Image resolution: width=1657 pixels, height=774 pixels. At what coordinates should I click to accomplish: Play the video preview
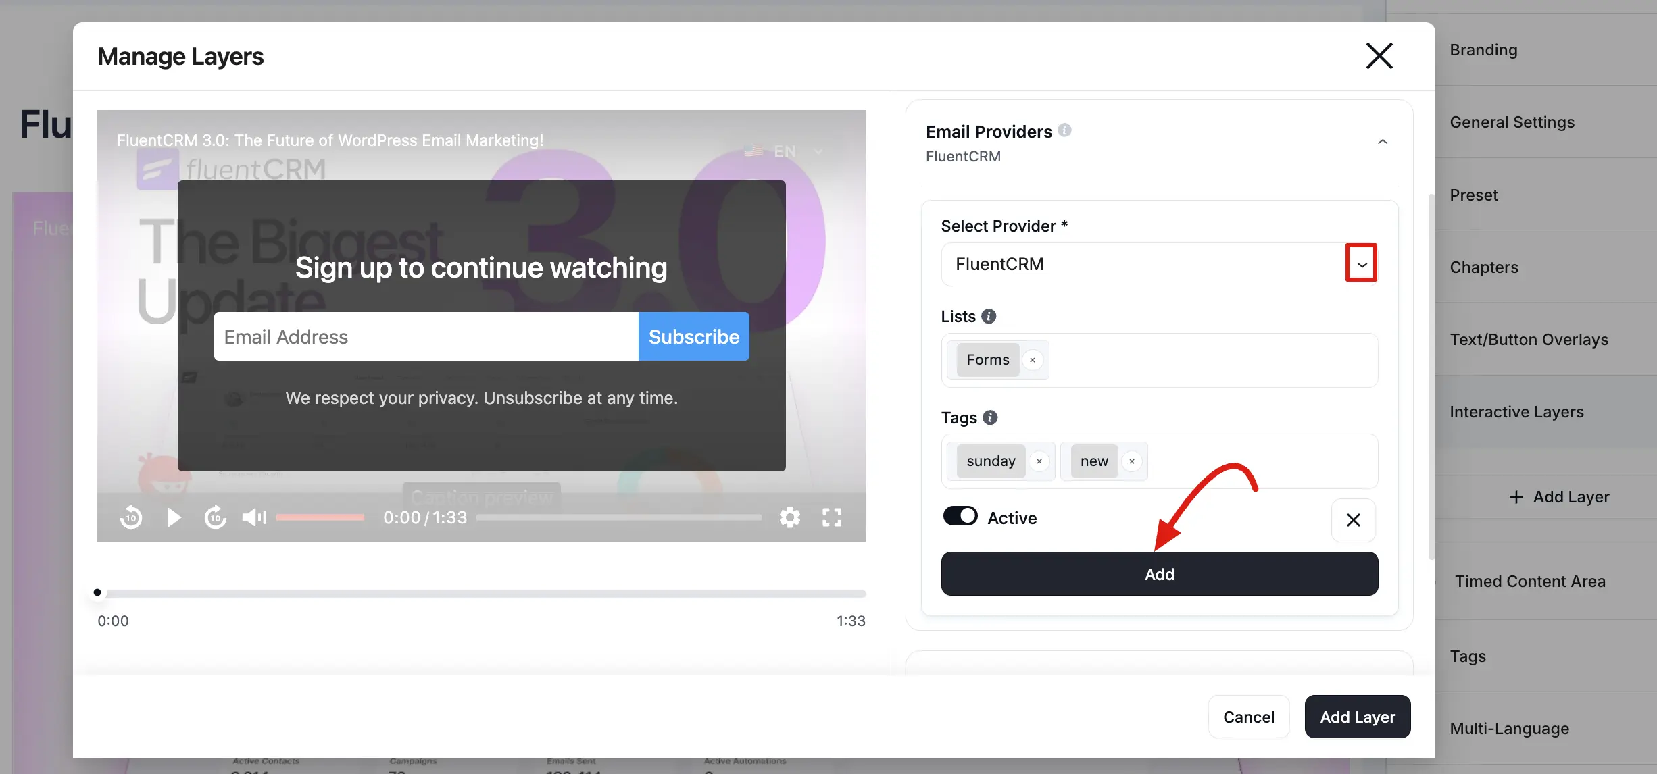coord(174,518)
